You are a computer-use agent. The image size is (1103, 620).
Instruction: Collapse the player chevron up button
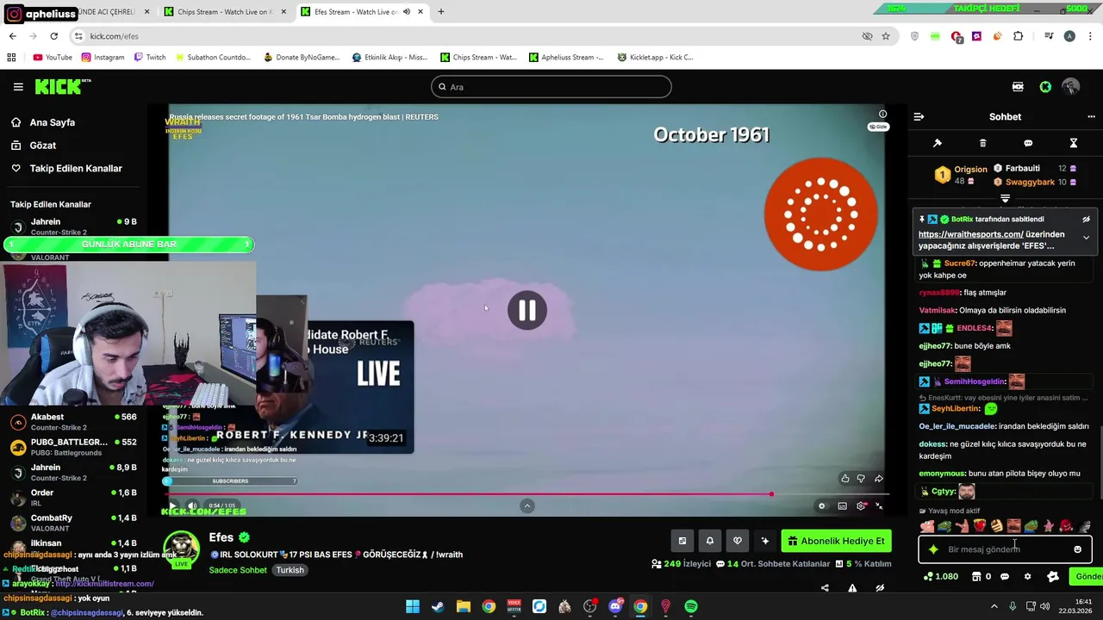(x=527, y=505)
